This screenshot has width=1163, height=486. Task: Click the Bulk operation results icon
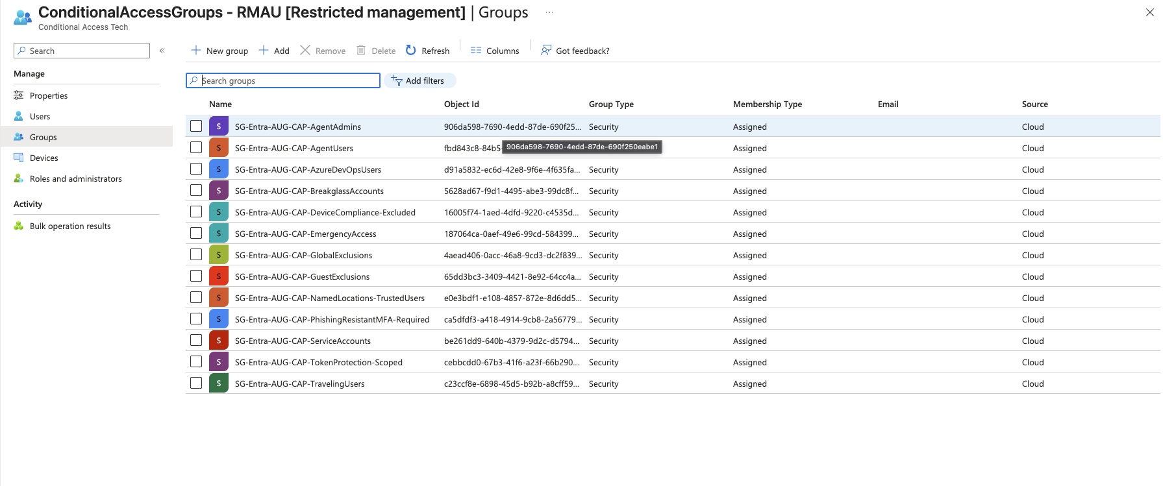19,226
